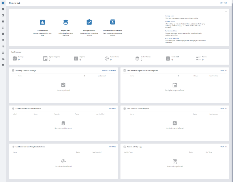Click the Last Accessed column header

(x=214, y=114)
